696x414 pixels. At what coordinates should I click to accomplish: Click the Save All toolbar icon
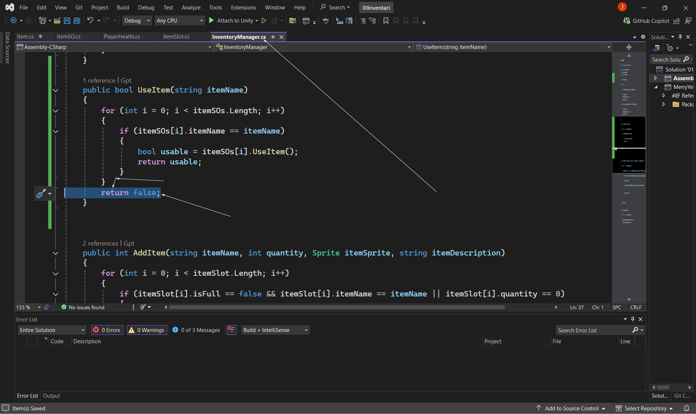coord(77,21)
